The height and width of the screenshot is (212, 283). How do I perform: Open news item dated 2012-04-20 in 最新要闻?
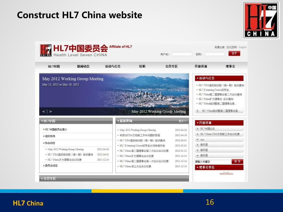138,130
